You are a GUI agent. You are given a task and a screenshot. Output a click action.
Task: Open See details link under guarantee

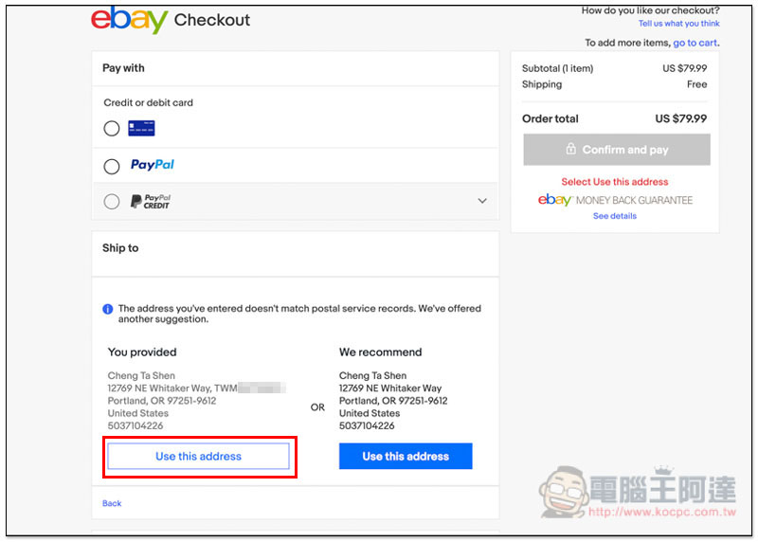click(615, 216)
